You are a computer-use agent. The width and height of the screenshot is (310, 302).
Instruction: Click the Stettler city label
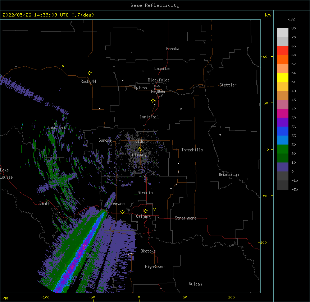click(228, 85)
